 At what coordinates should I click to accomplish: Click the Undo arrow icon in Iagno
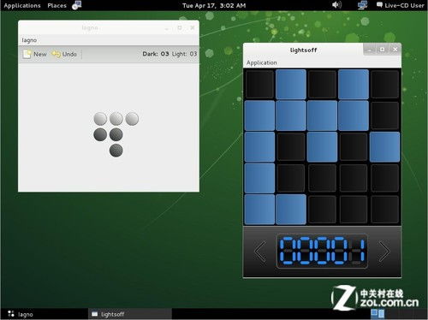[56, 54]
